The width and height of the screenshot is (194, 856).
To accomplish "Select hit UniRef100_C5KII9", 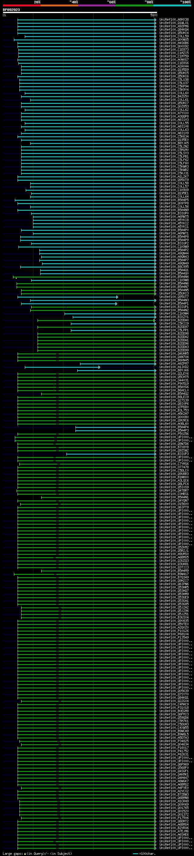I will click(x=174, y=324).
